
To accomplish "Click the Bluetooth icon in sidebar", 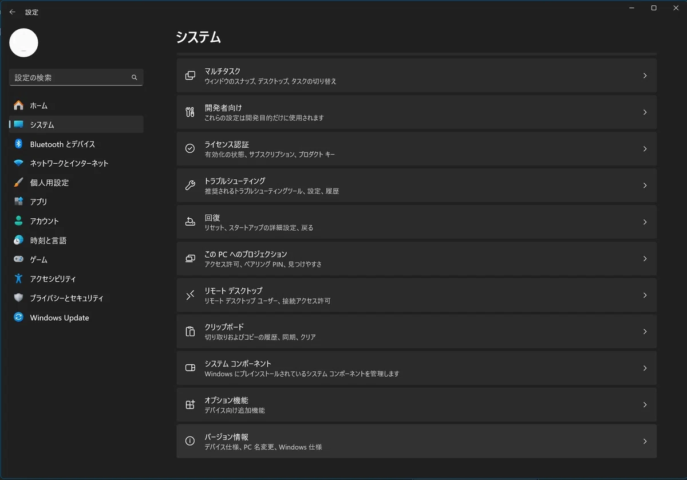I will tap(19, 144).
